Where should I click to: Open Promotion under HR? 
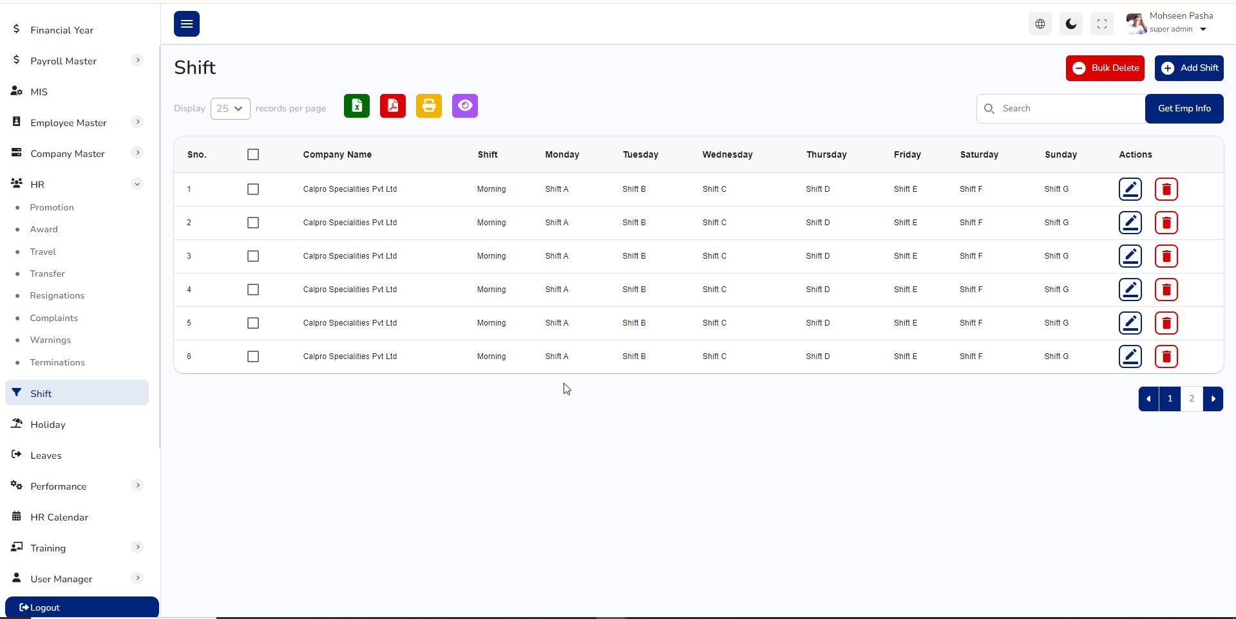[x=52, y=207]
